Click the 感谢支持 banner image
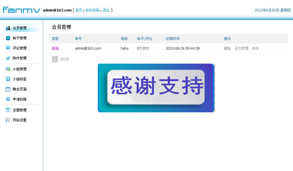This screenshot has height=171, width=293. pos(156,88)
